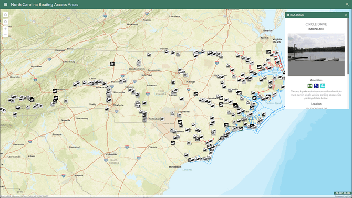Click the Powered by Esri link
The width and height of the screenshot is (352, 198).
(x=343, y=196)
